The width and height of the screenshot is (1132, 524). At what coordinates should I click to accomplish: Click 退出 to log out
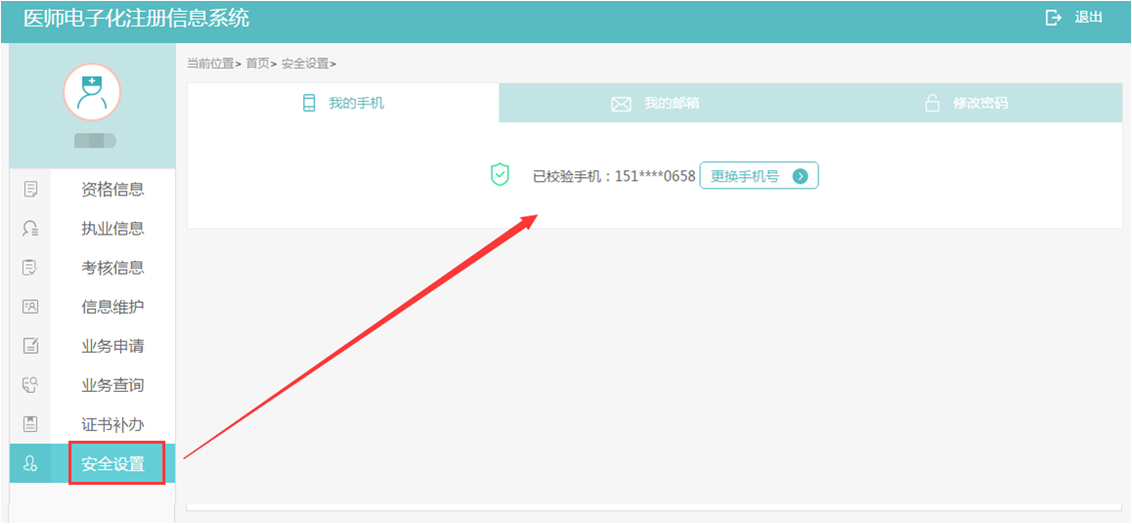(1088, 18)
